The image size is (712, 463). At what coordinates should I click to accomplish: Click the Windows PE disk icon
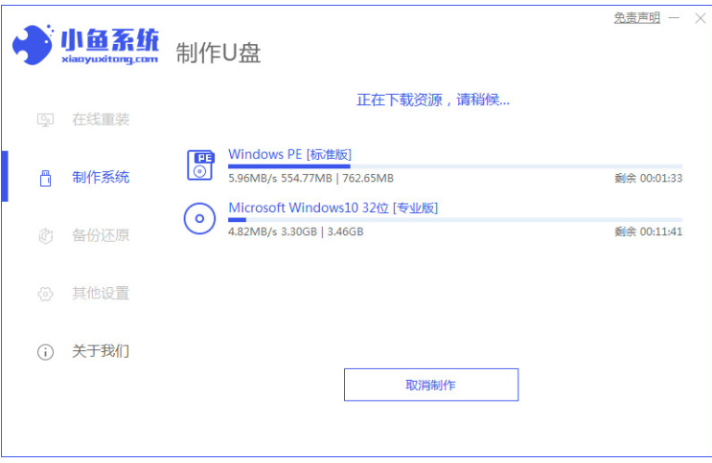click(x=200, y=165)
